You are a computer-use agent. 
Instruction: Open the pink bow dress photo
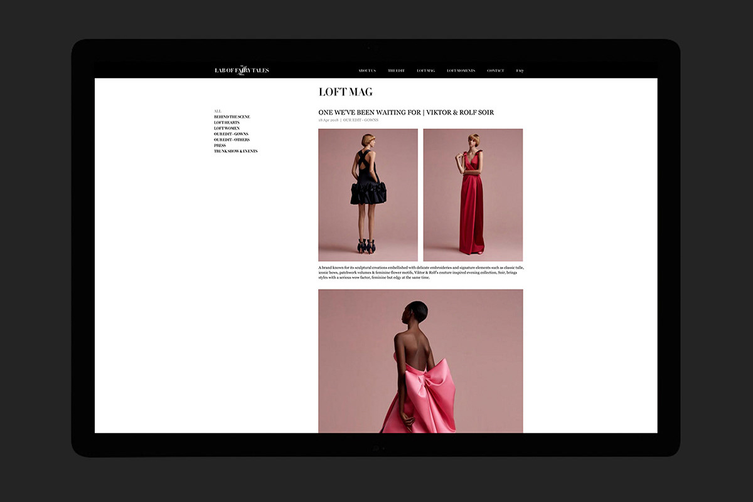[420, 361]
